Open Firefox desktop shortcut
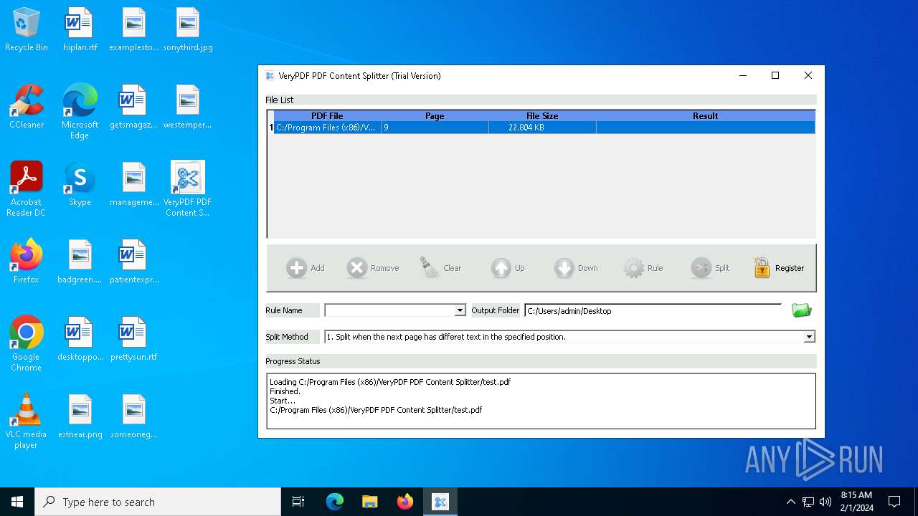The image size is (918, 516). click(27, 262)
